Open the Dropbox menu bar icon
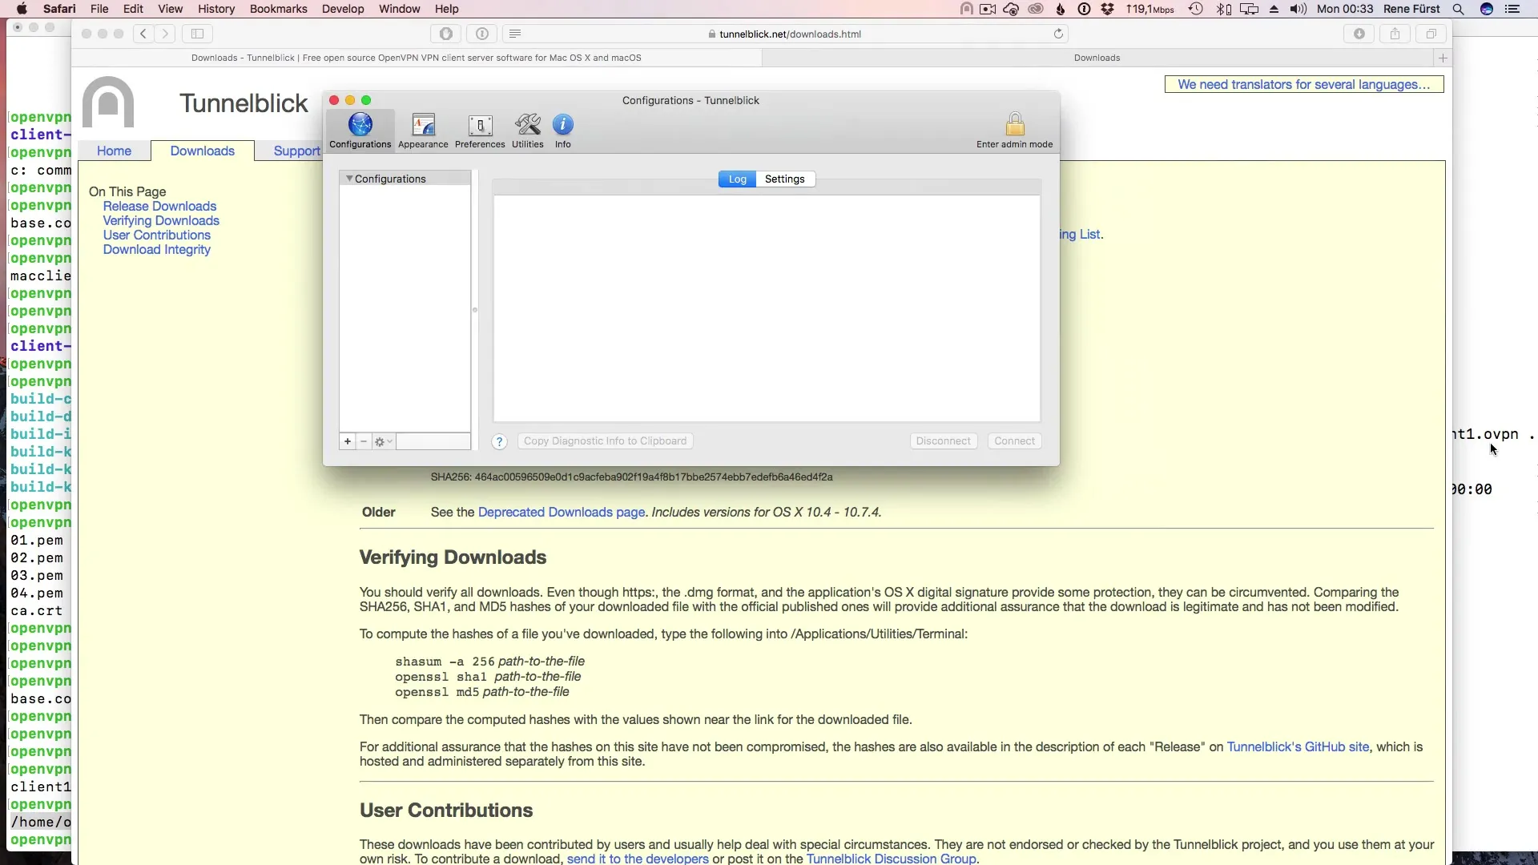1538x865 pixels. [x=1108, y=9]
